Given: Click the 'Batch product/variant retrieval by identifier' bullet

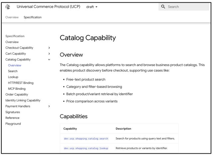Looking at the screenshot, I should coord(99,94).
